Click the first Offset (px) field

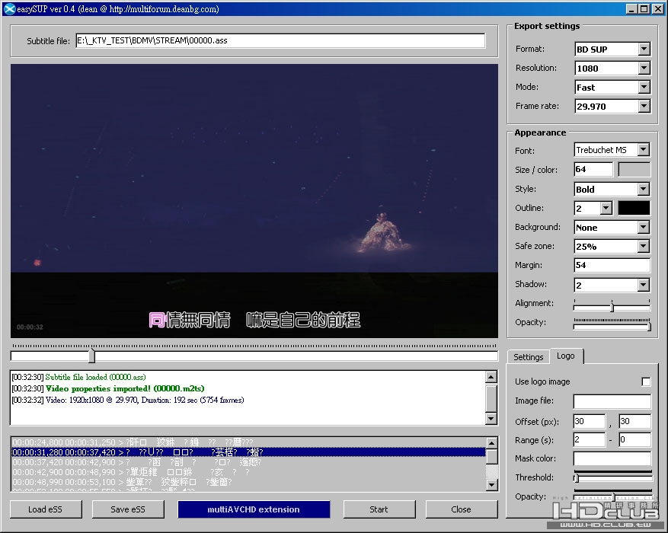(590, 422)
